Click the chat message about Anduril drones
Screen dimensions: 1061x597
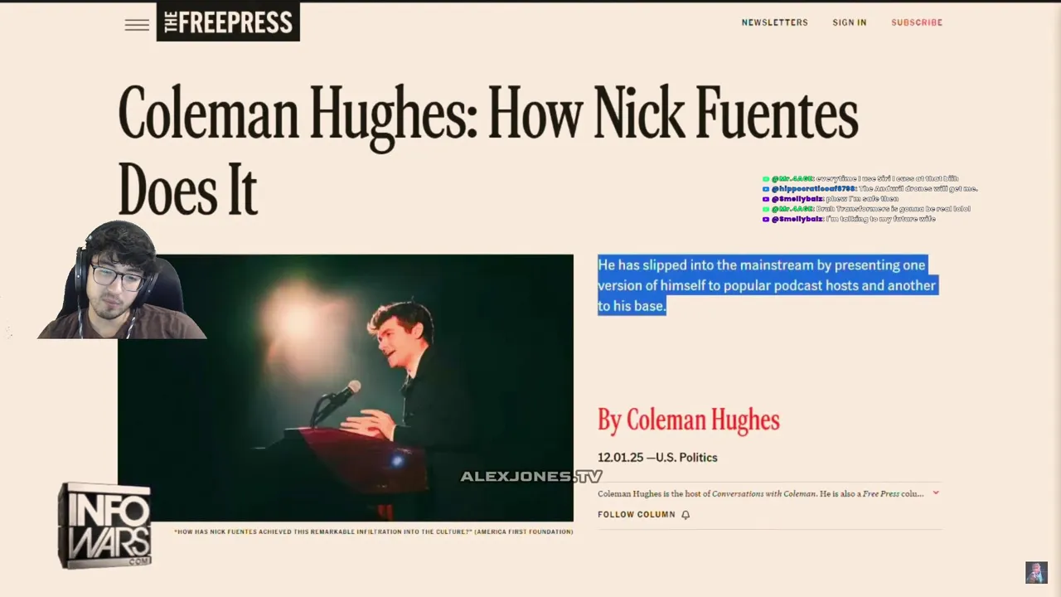point(870,189)
